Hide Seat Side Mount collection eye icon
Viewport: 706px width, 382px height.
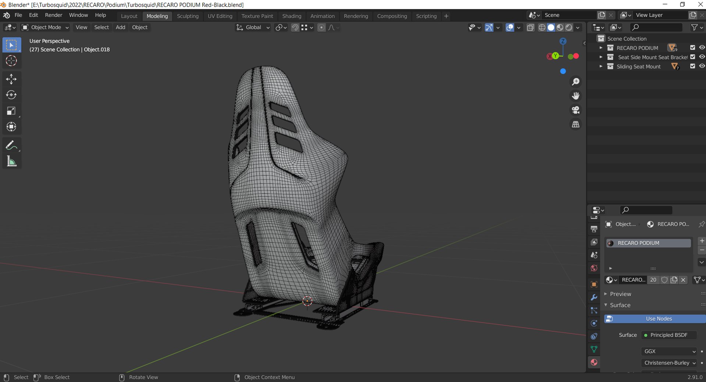(x=702, y=57)
